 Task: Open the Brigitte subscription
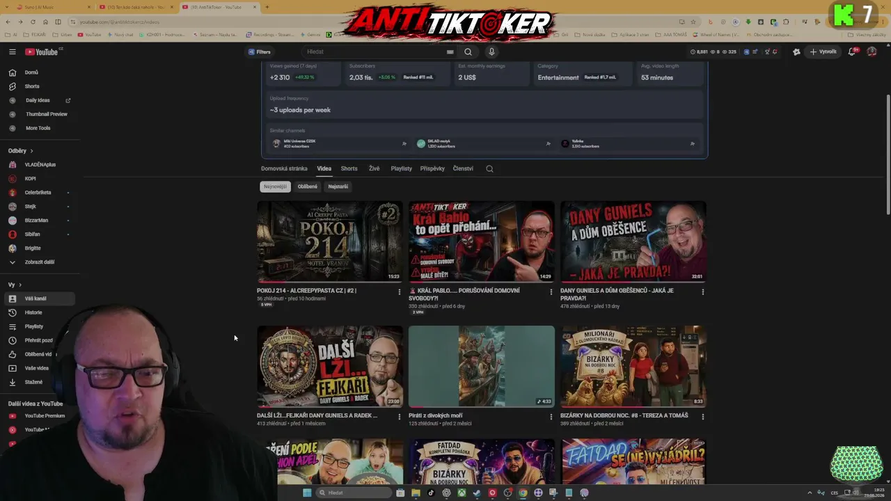point(38,248)
